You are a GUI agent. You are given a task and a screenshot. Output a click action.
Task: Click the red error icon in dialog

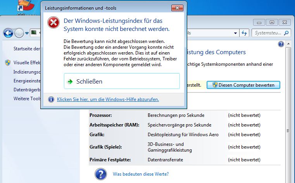[x=53, y=22]
